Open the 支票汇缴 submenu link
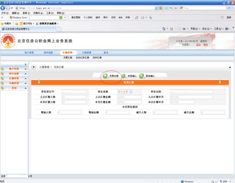The image size is (235, 183). pos(68,57)
